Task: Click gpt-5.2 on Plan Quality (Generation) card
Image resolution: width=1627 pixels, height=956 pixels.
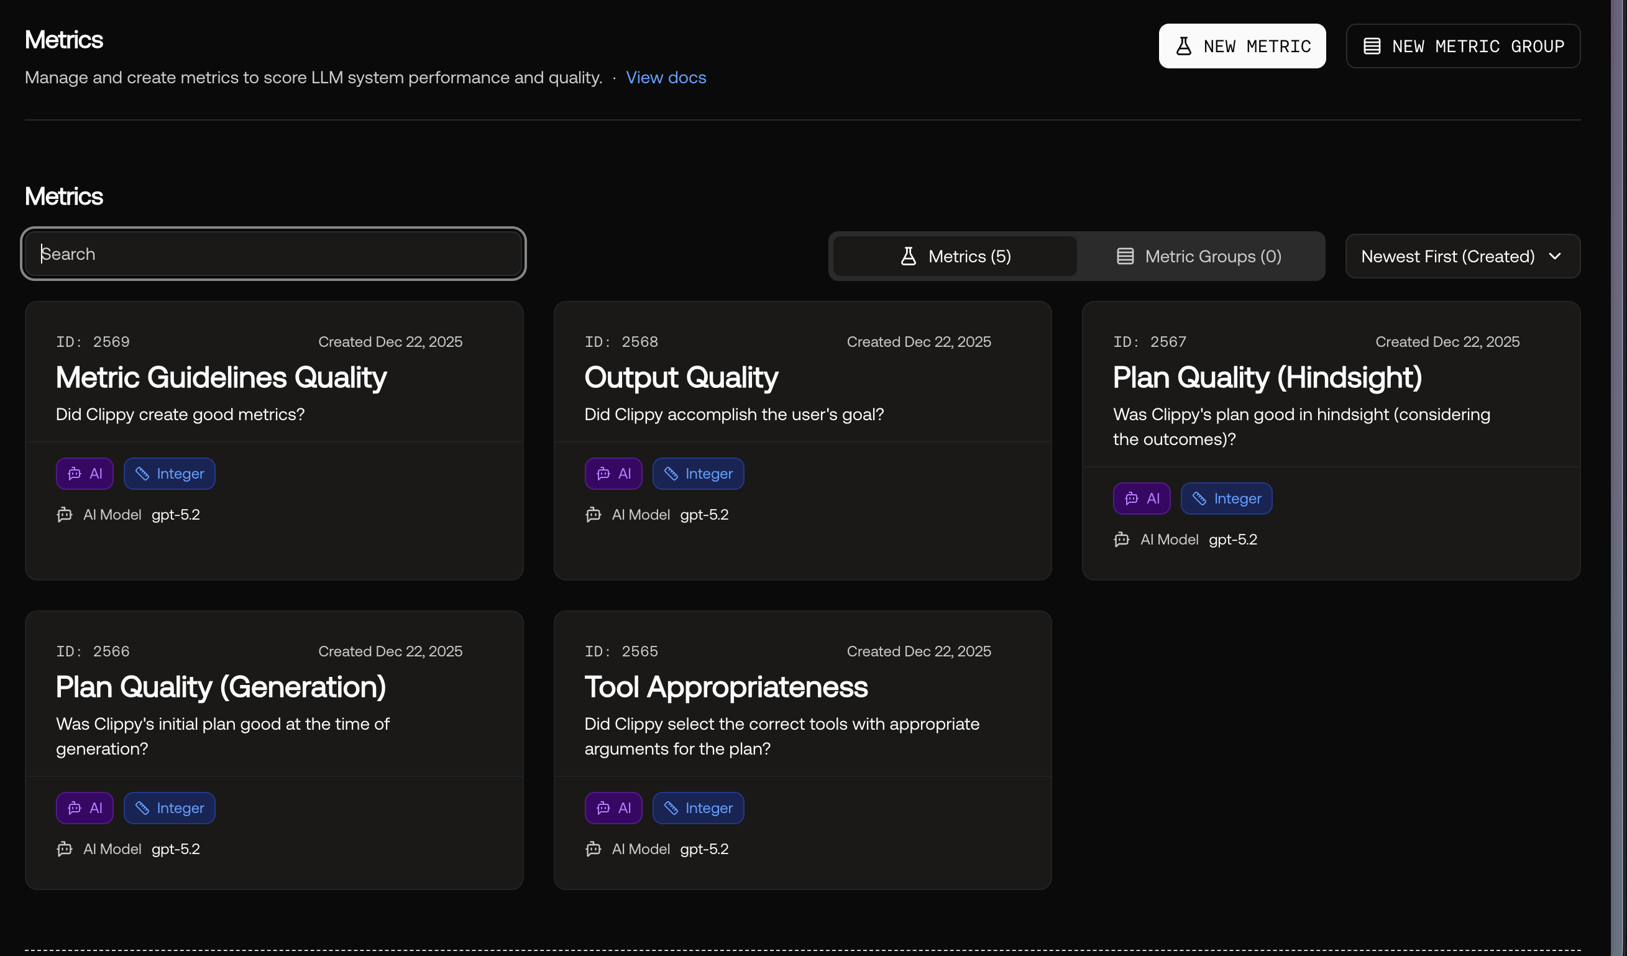Action: [176, 848]
